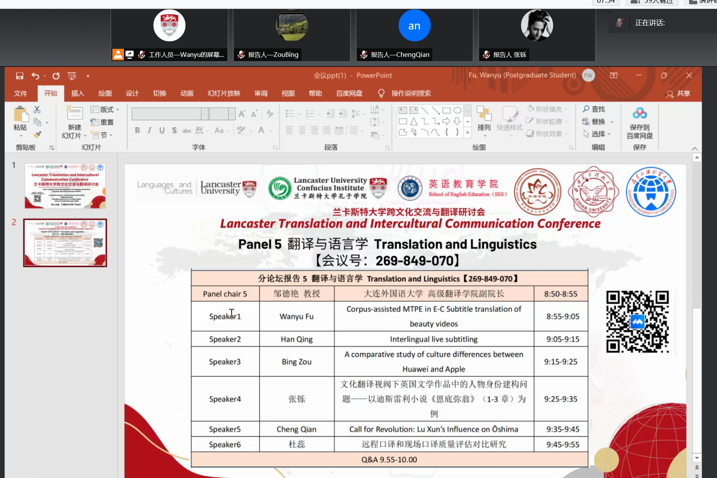
Task: Select slide 1 thumbnail
Action: point(65,186)
